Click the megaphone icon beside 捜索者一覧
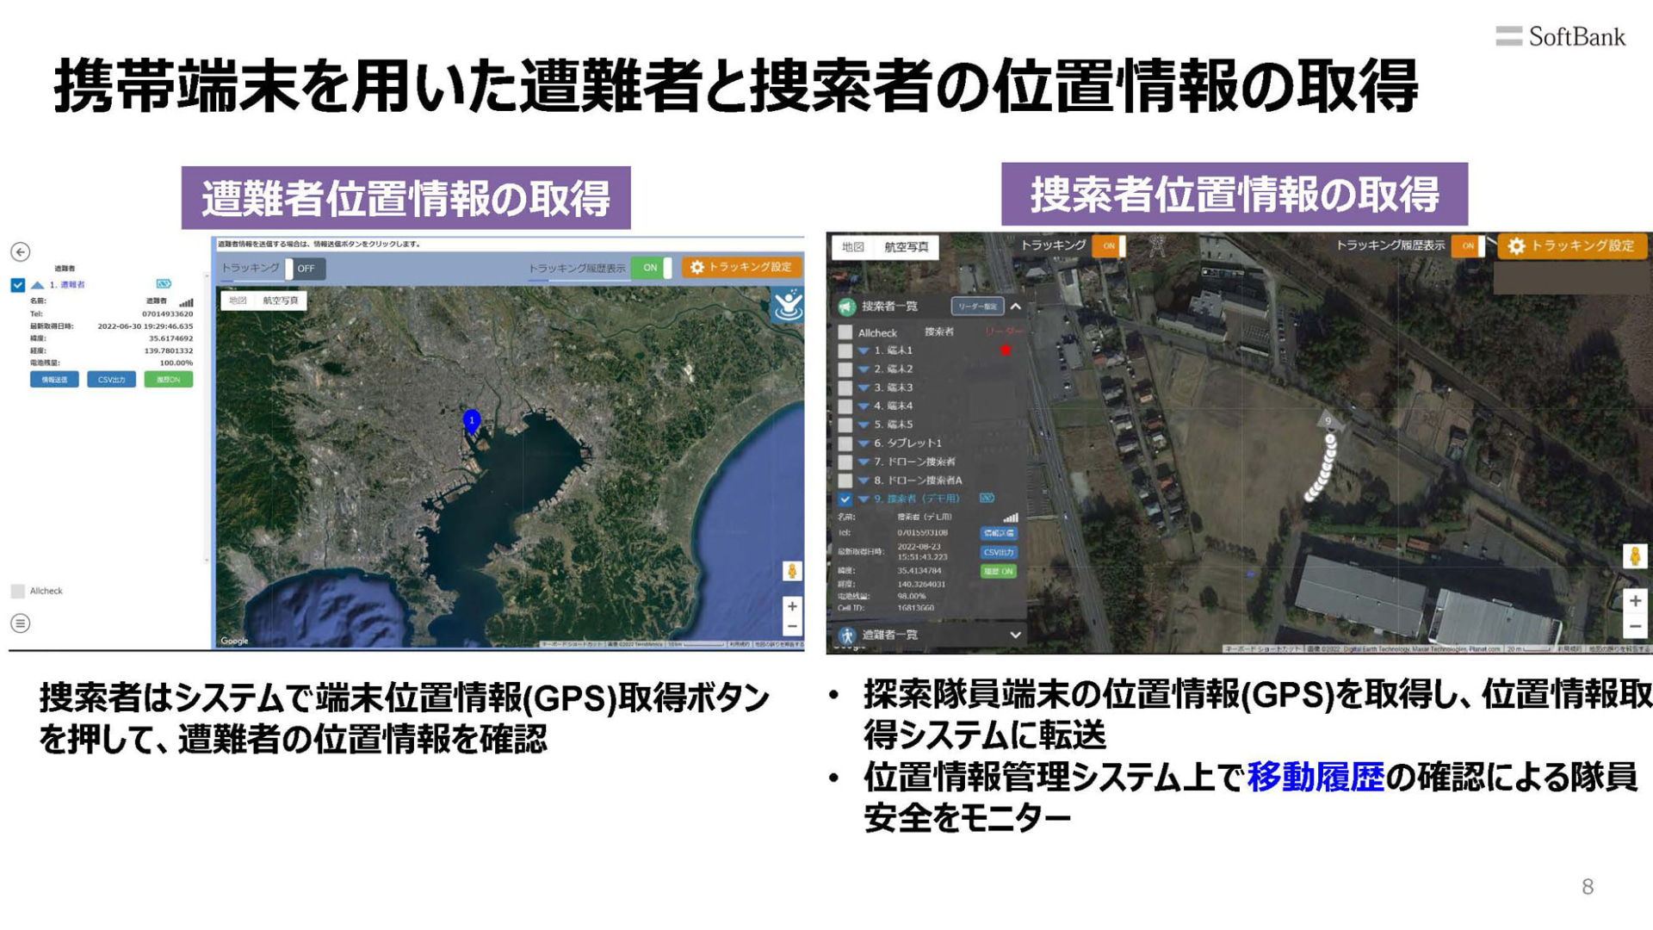Viewport: 1653px width, 930px height. coord(847,307)
